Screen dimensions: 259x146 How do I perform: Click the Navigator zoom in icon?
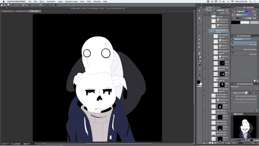coord(249,140)
